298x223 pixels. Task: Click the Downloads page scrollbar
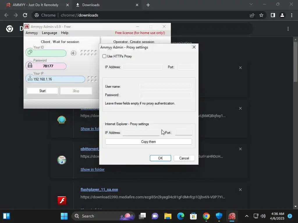295,62
